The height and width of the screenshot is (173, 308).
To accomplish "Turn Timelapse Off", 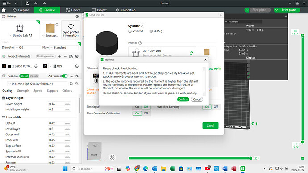I will [x=146, y=107].
